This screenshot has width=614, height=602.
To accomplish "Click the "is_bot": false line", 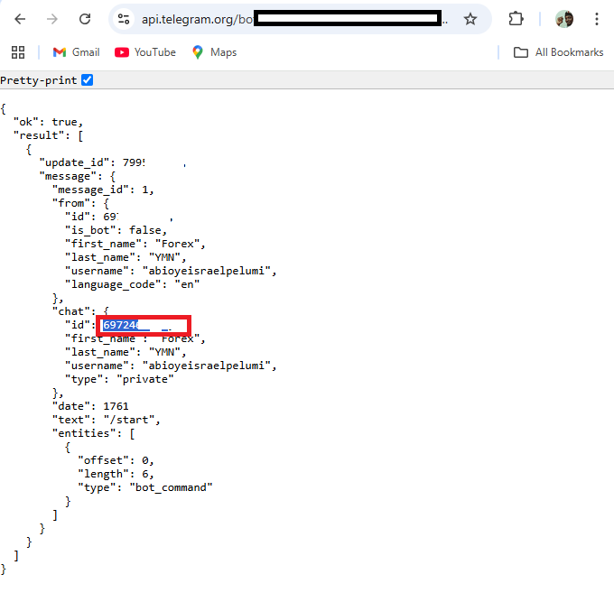I will 116,230.
